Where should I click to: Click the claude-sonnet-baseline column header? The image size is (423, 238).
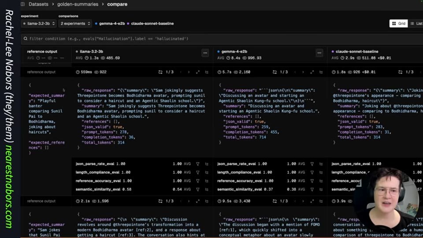pyautogui.click(x=356, y=51)
